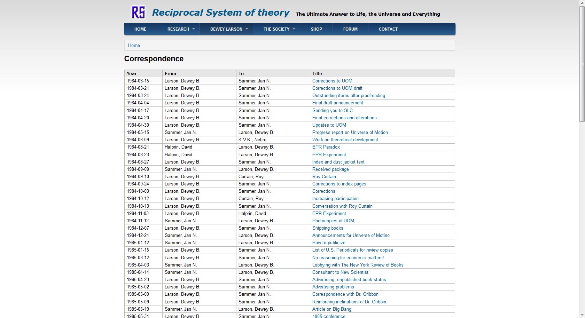Open the Home menu item
This screenshot has height=318, width=585.
pos(140,29)
